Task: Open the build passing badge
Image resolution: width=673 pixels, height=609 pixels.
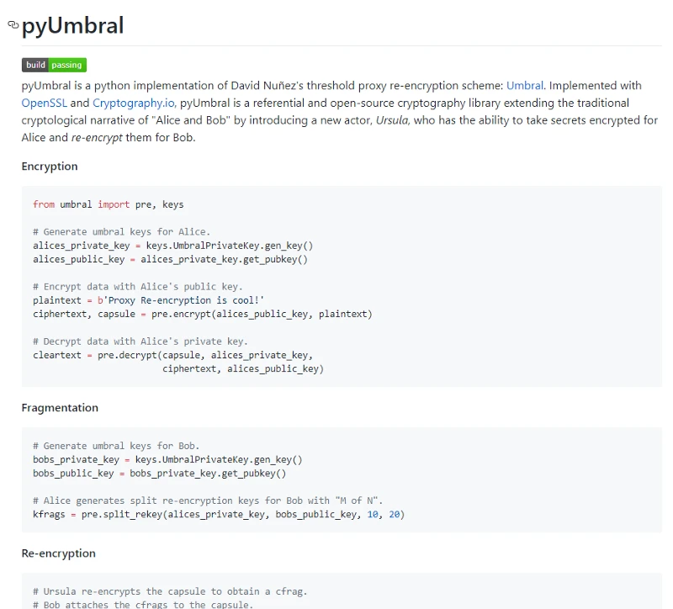Action: [54, 65]
